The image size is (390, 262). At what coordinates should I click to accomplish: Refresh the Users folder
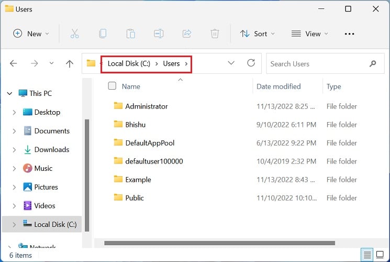251,63
